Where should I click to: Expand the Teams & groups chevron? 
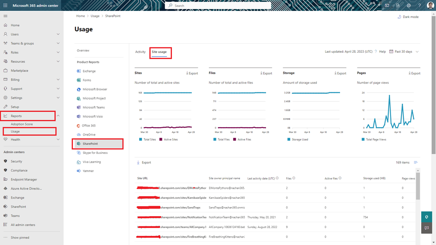click(58, 43)
